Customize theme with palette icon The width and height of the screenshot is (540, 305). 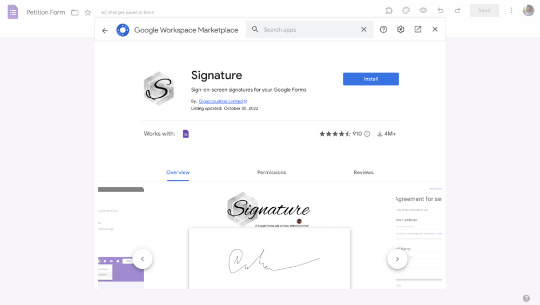pos(406,10)
